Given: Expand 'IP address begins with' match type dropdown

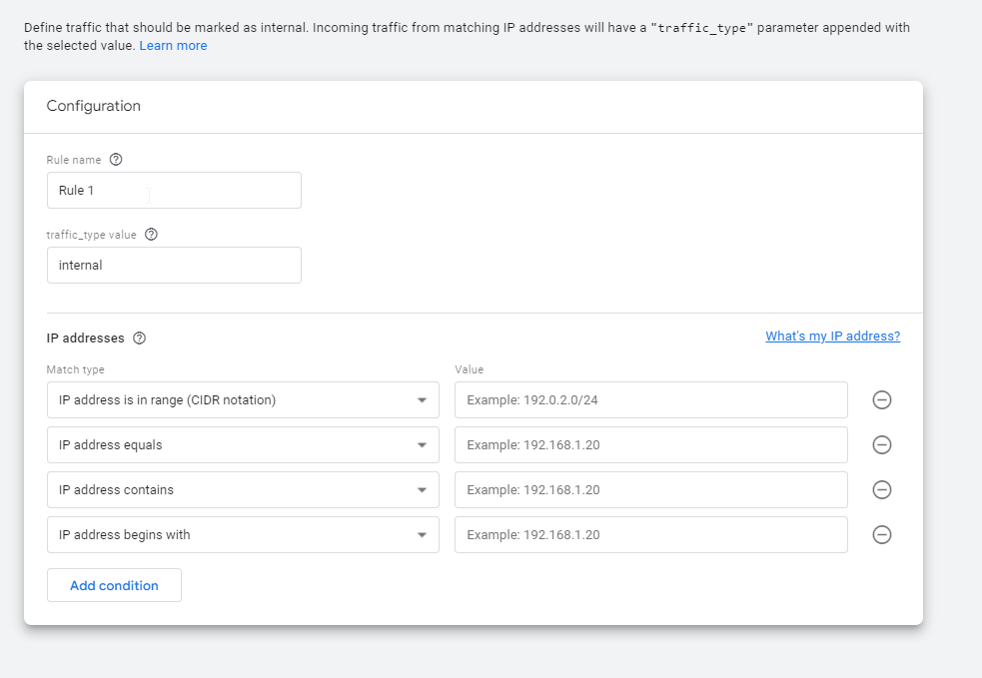Looking at the screenshot, I should point(243,535).
